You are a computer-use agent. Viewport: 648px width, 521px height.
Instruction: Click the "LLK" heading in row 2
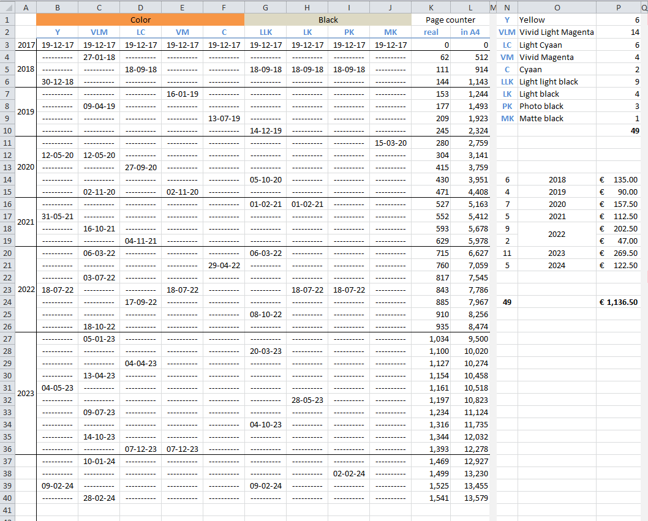pos(266,32)
